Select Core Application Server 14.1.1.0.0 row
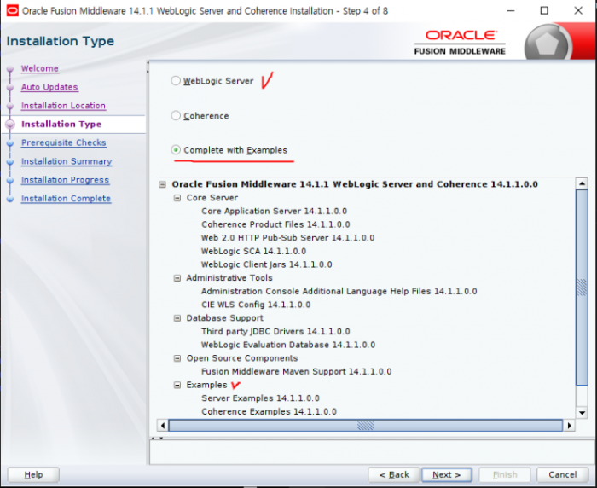 [274, 211]
